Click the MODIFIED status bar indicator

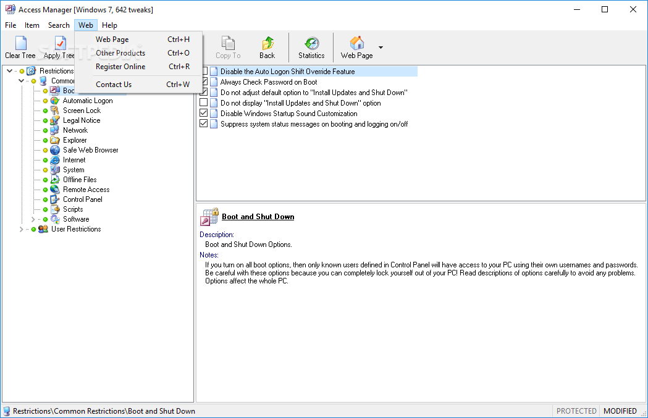[x=620, y=411]
